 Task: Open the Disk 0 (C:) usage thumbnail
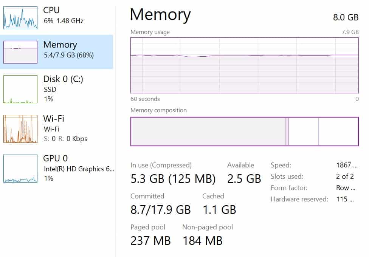point(20,89)
